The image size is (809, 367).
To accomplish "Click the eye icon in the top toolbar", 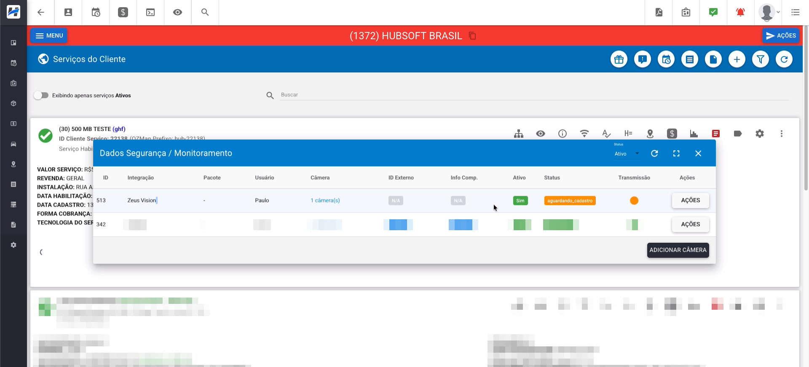I will pyautogui.click(x=178, y=12).
